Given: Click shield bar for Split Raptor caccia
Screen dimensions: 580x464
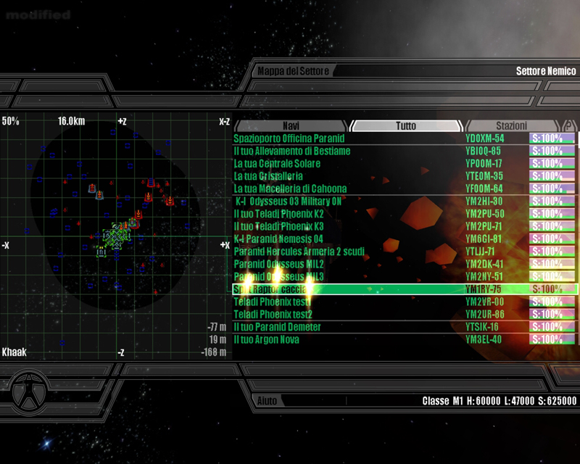Looking at the screenshot, I should pos(552,289).
